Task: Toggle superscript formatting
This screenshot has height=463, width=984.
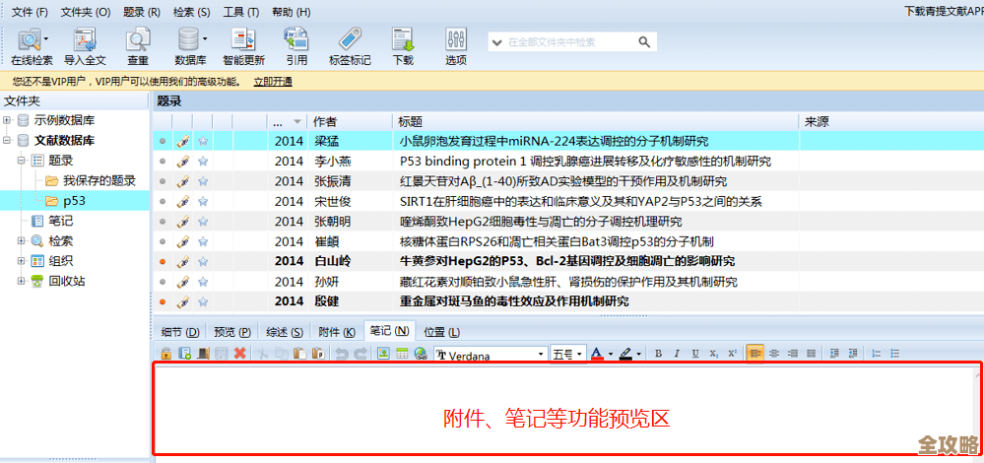Action: coord(732,354)
